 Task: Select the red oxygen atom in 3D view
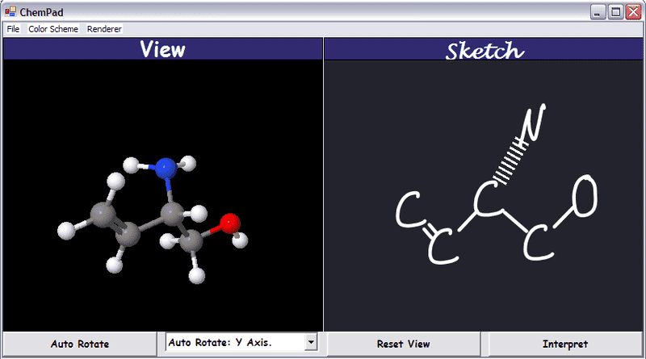point(229,223)
